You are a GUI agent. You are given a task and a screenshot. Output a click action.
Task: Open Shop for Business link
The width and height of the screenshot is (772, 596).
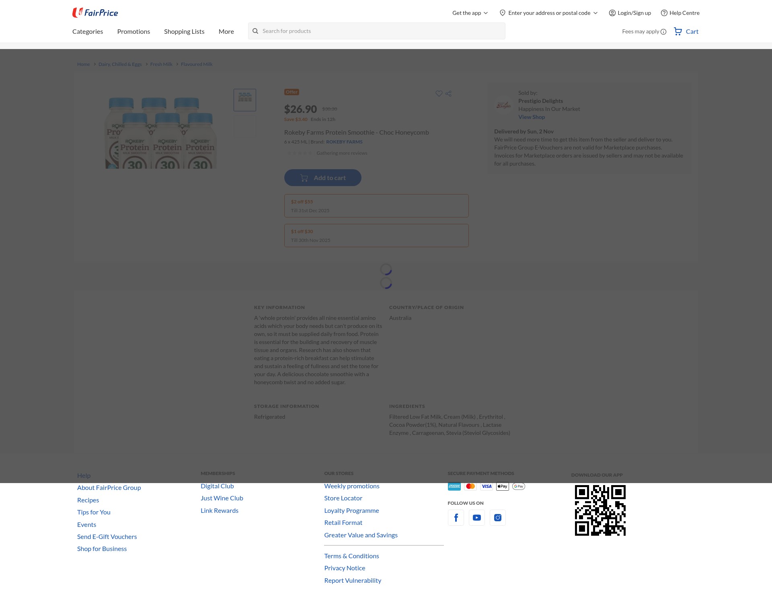click(x=102, y=549)
